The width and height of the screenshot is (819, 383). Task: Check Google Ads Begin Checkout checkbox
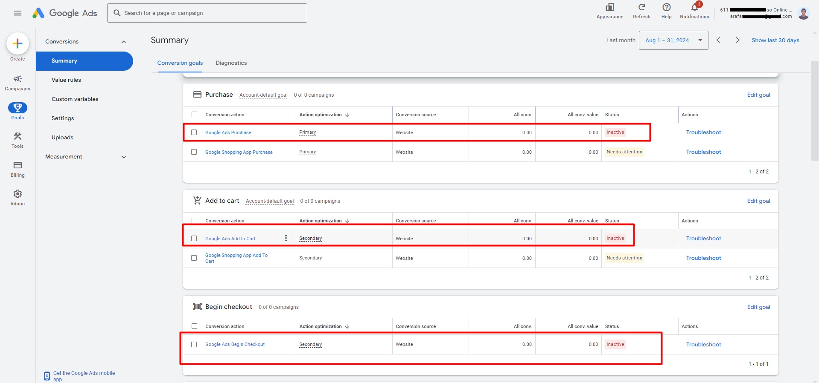click(194, 344)
